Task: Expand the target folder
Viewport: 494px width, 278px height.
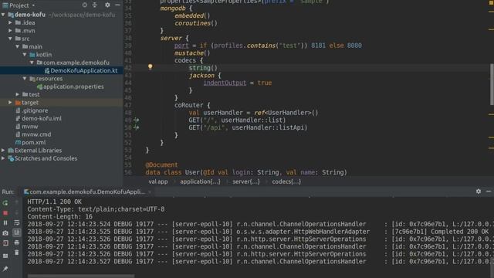Action: click(10, 103)
